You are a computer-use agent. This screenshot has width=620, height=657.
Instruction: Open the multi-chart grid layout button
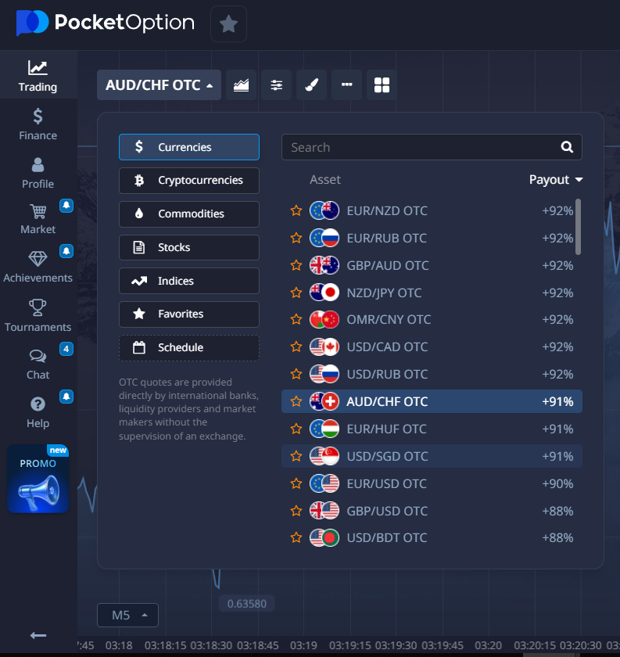tap(382, 85)
